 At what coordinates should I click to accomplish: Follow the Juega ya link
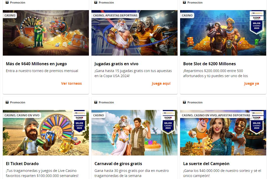pyautogui.click(x=252, y=83)
